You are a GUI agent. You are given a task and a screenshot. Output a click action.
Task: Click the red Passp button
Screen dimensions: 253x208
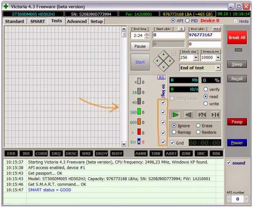click(x=237, y=122)
